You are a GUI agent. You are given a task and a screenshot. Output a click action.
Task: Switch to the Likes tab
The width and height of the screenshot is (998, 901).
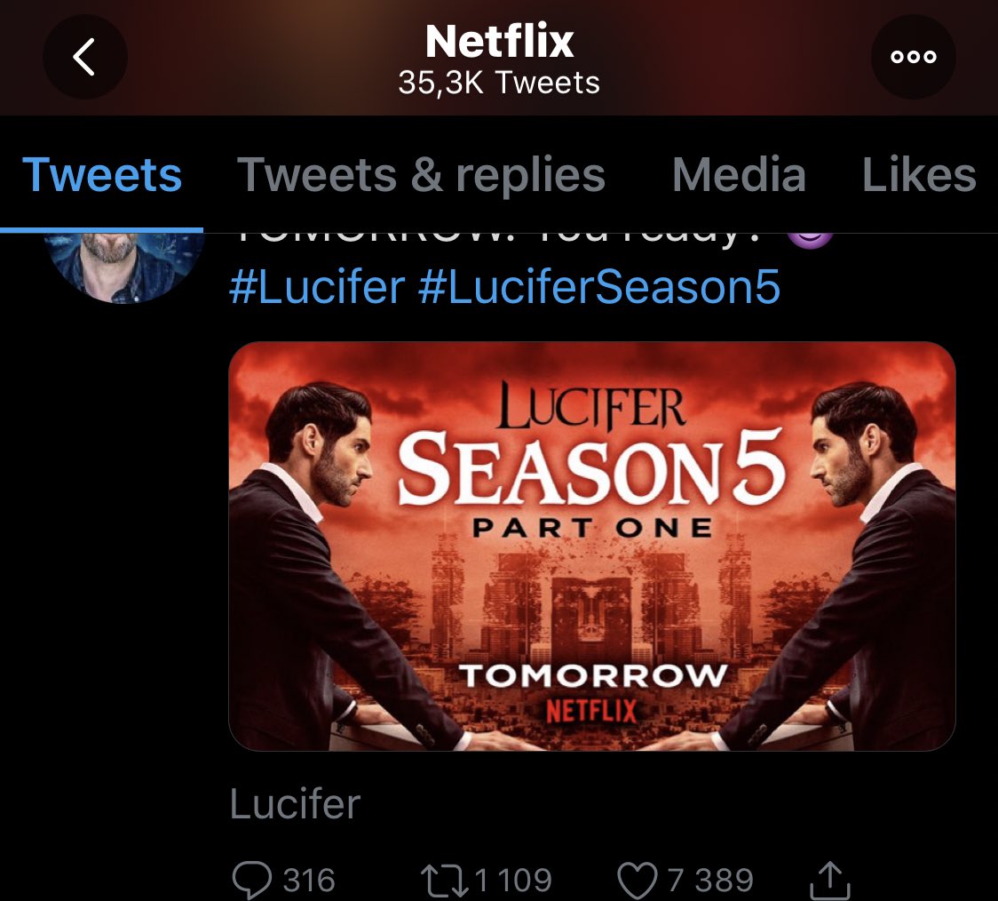[x=918, y=175]
